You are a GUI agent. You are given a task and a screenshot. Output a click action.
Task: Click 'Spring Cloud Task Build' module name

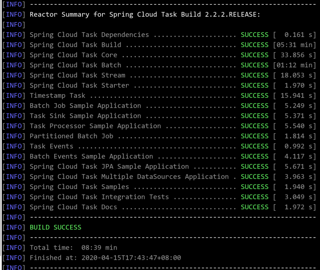point(75,45)
